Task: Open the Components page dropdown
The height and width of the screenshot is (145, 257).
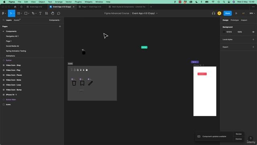Action: [x=55, y=20]
